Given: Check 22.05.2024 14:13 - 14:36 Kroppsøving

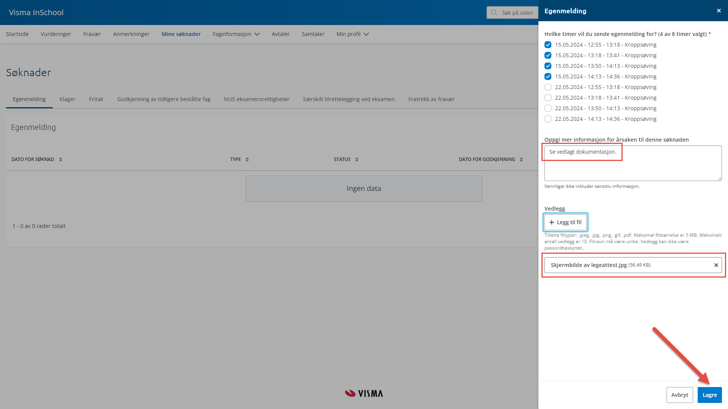Looking at the screenshot, I should click(x=548, y=119).
